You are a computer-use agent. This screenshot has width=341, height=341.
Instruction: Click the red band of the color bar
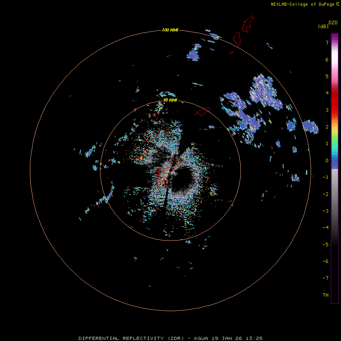pyautogui.click(x=335, y=101)
